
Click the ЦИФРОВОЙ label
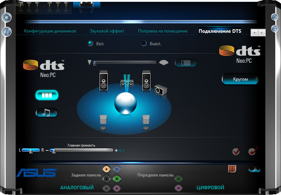210,188
